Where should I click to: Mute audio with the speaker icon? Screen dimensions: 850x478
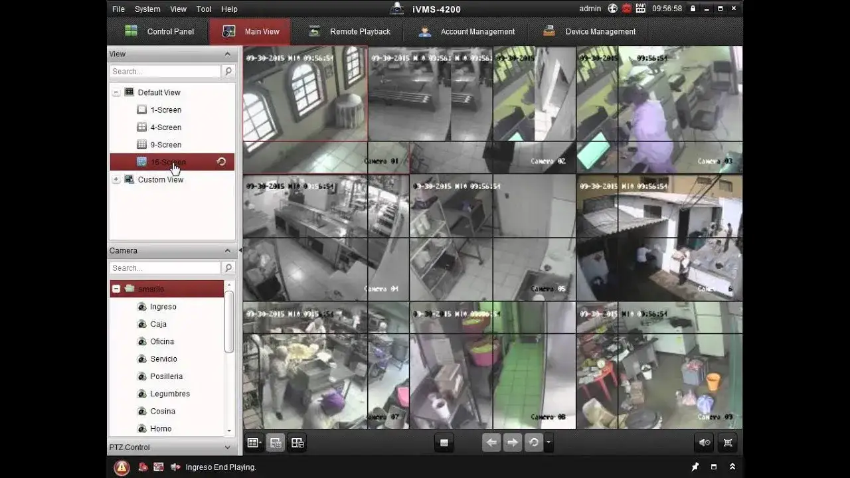point(705,443)
